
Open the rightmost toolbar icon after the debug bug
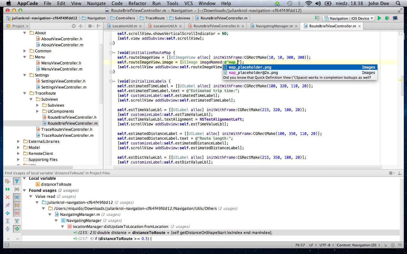pyautogui.click(x=395, y=18)
